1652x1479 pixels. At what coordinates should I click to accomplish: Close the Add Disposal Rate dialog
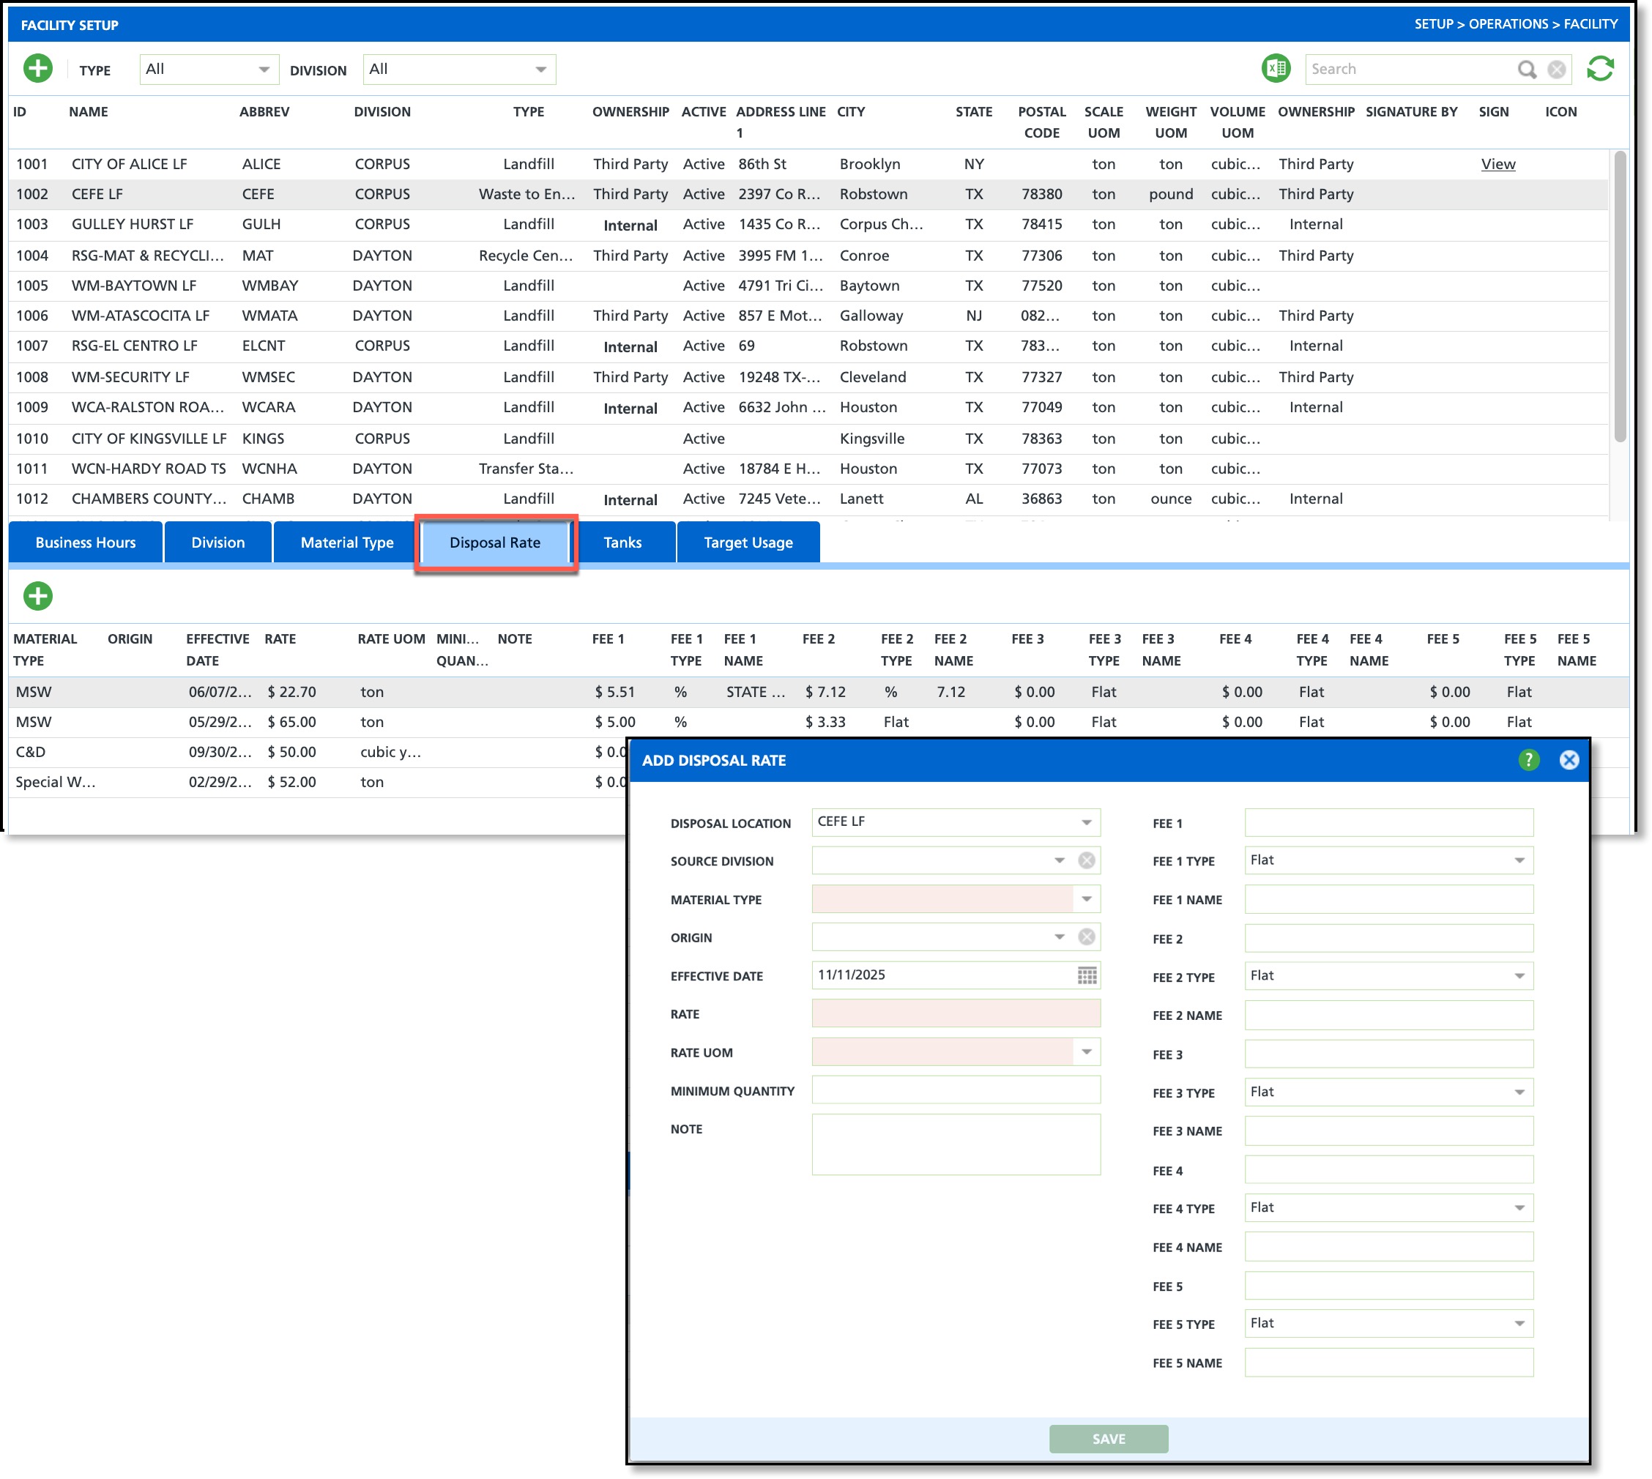(x=1569, y=760)
